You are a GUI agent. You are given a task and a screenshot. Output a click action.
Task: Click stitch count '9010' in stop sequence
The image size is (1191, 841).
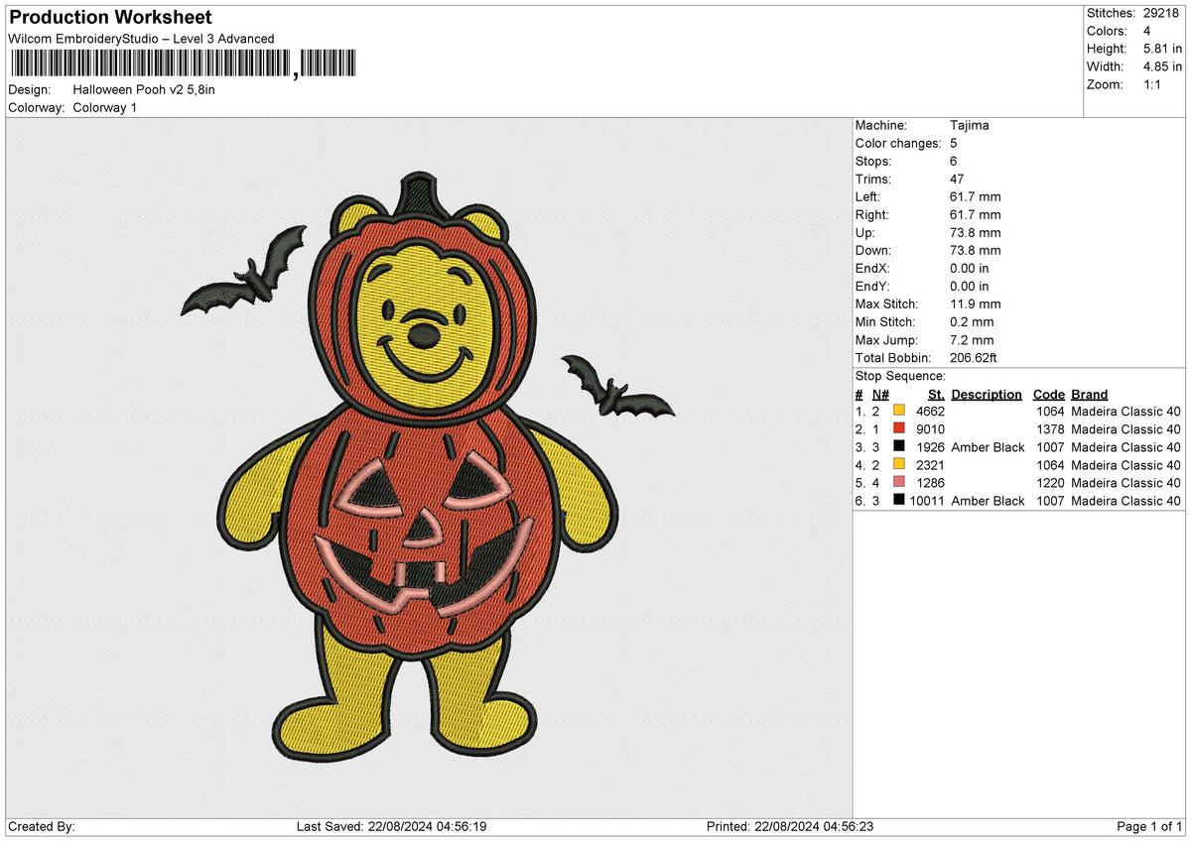click(x=931, y=429)
